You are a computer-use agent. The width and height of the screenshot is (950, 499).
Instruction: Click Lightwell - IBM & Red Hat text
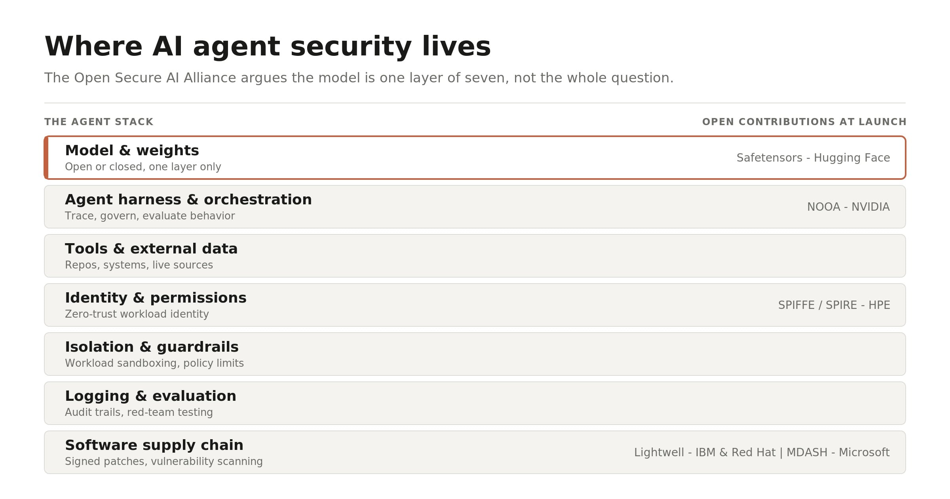(705, 453)
